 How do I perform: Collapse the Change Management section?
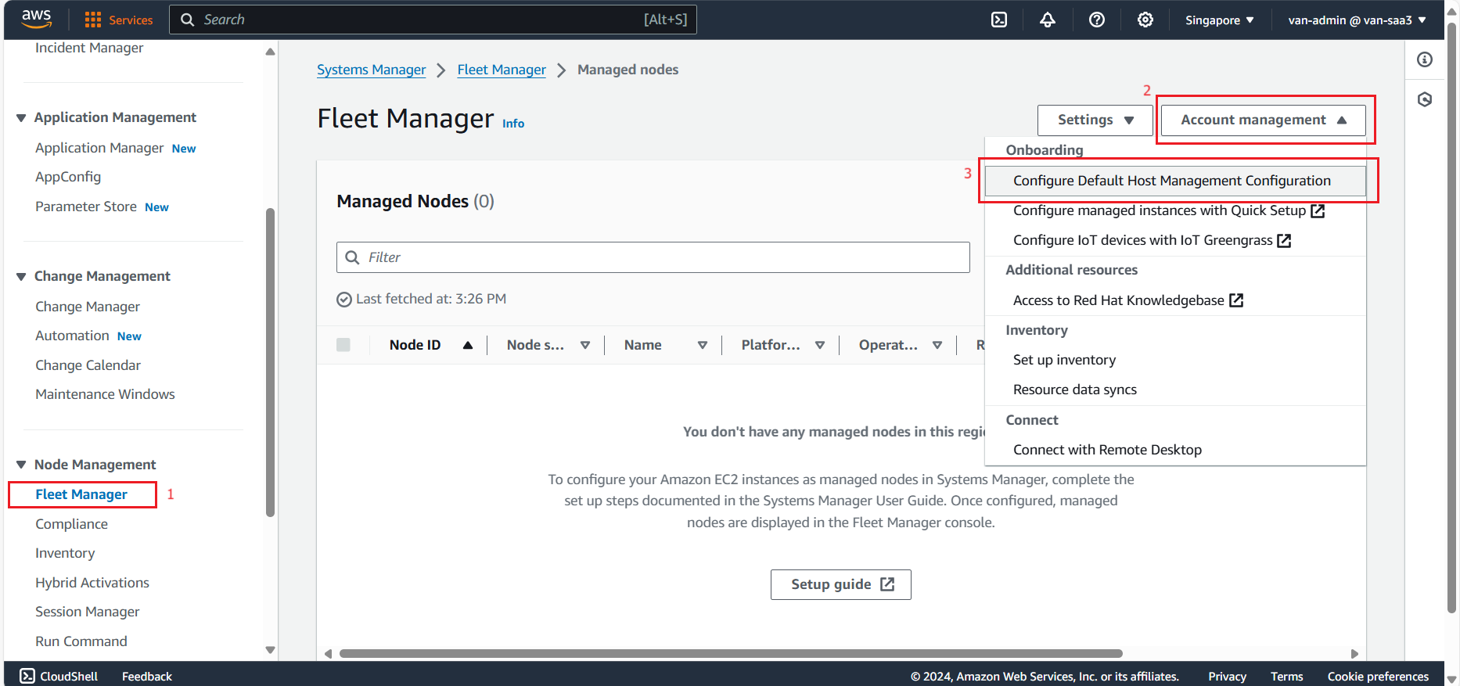pyautogui.click(x=21, y=277)
